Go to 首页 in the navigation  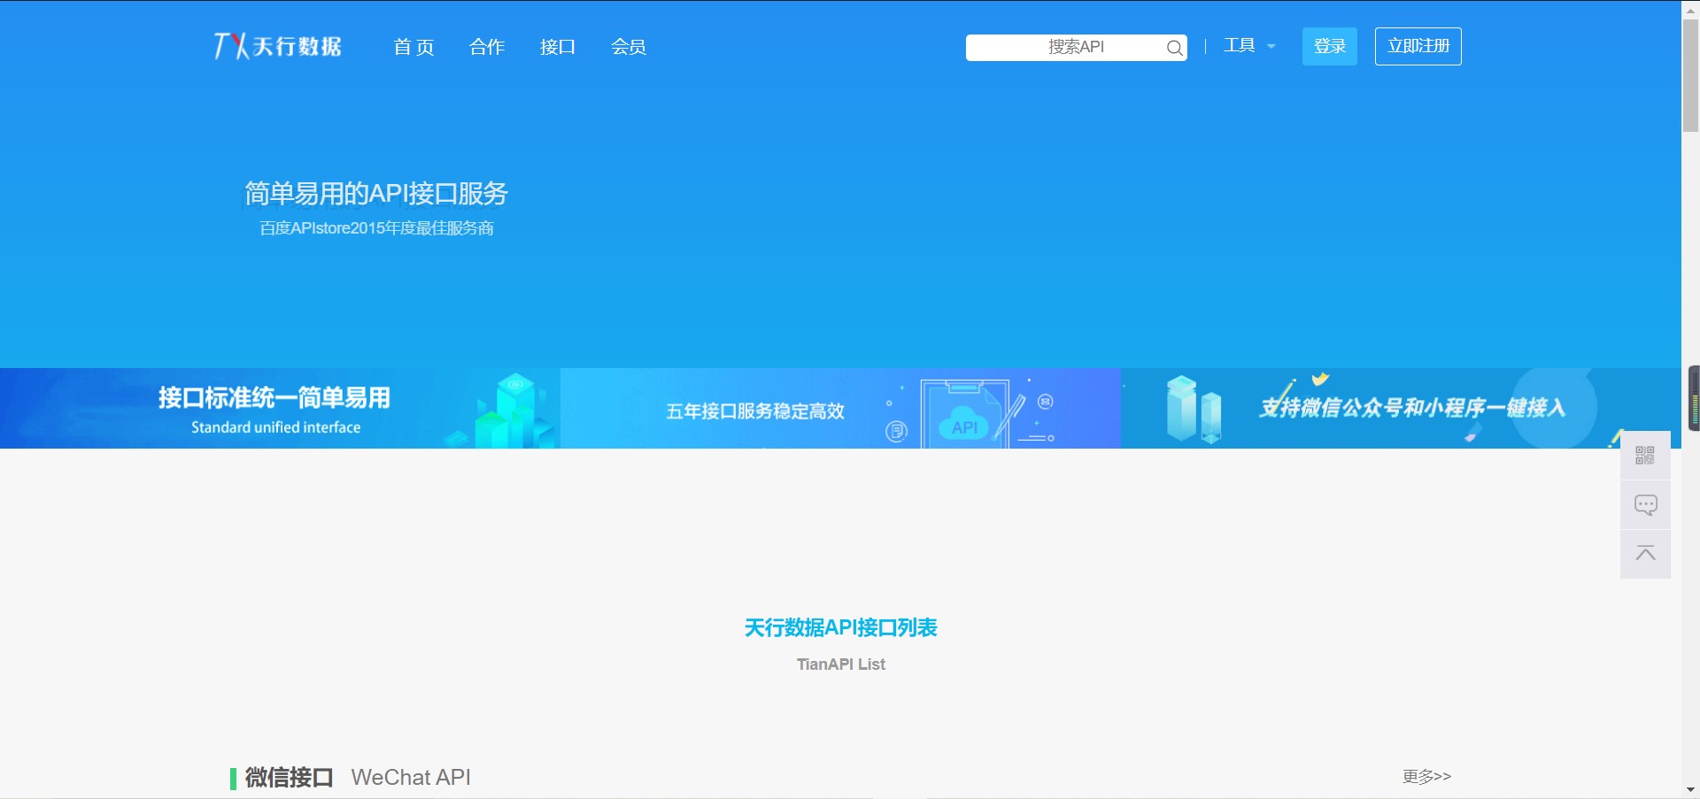[x=413, y=47]
